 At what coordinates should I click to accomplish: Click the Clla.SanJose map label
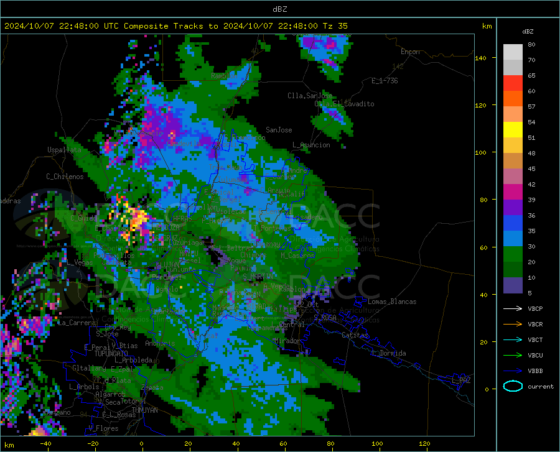[310, 96]
